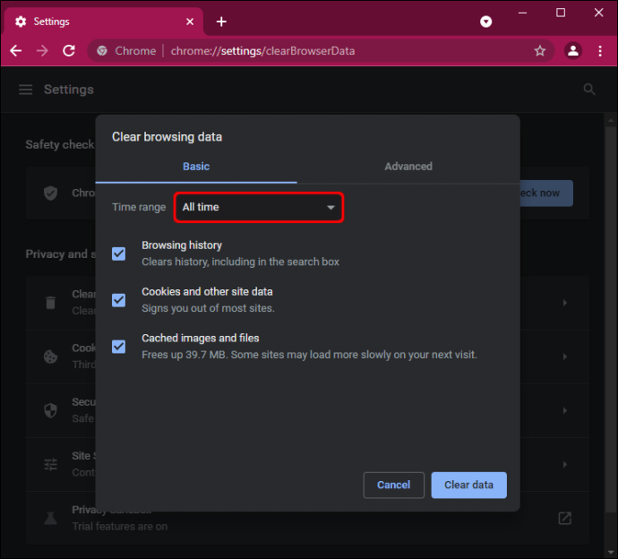Switch to the Basic tab
The height and width of the screenshot is (559, 618).
[196, 167]
